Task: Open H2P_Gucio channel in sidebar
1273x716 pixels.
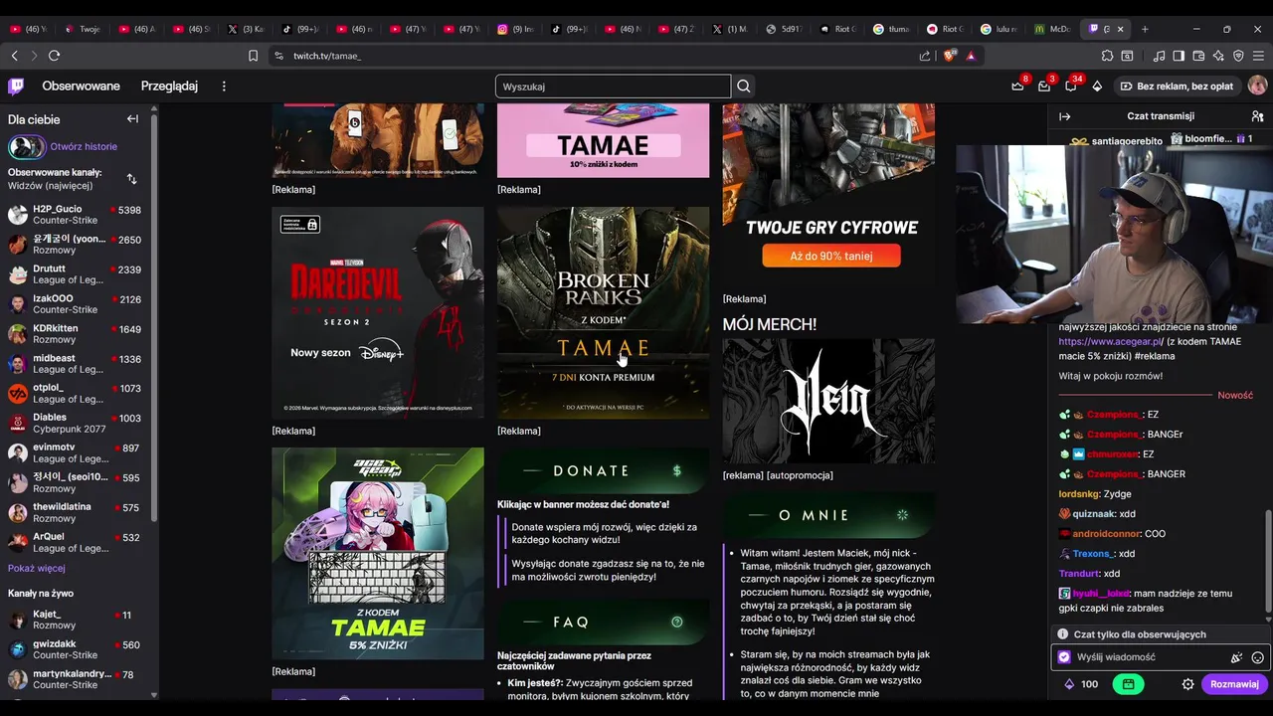Action: pos(75,215)
